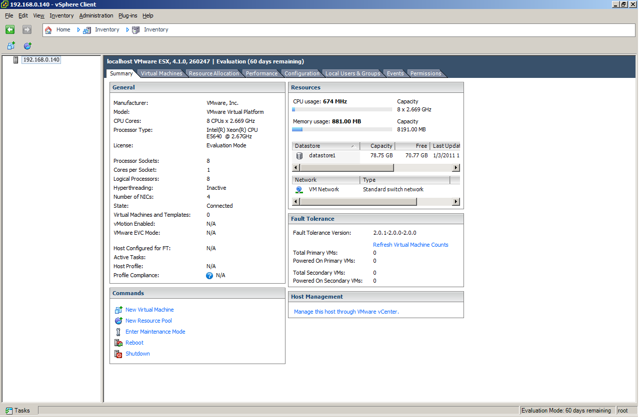Switch to the Configuration tab
This screenshot has width=640, height=417.
click(x=301, y=73)
